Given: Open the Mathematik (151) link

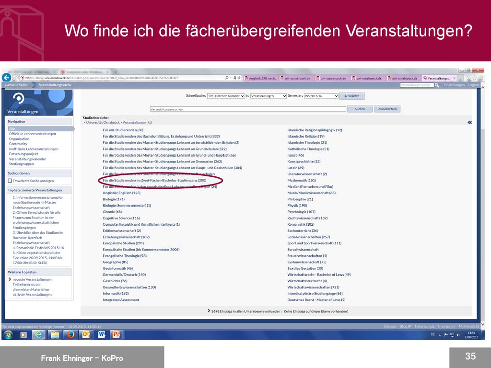Looking at the screenshot, I should 302,180.
